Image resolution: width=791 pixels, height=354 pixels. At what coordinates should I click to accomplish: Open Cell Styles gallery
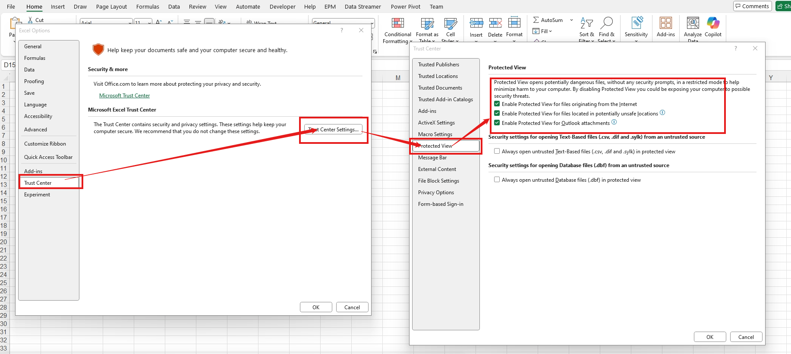click(x=450, y=30)
